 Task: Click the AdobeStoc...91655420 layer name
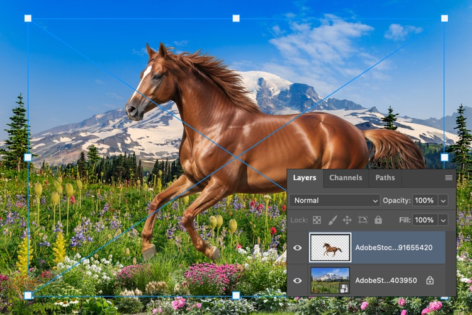pyautogui.click(x=394, y=248)
